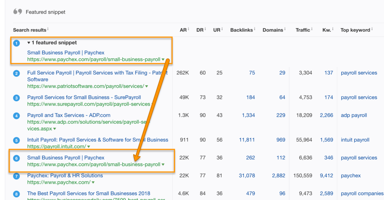Click Backlinks value 11,811 for Intuit

click(x=247, y=140)
